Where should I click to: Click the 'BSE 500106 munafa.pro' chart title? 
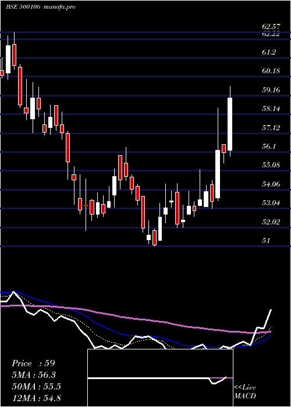point(41,7)
